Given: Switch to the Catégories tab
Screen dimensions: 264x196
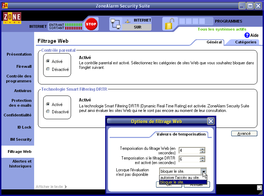Looking at the screenshot, I should 246,42.
